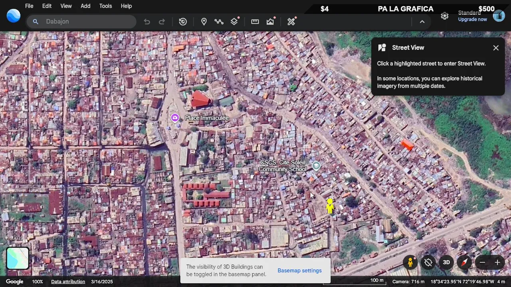Click the yellow pegman on the map
This screenshot has height=287, width=511.
pos(329,206)
